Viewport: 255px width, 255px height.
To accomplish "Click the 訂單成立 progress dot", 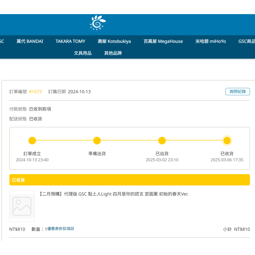I will 32,141.
